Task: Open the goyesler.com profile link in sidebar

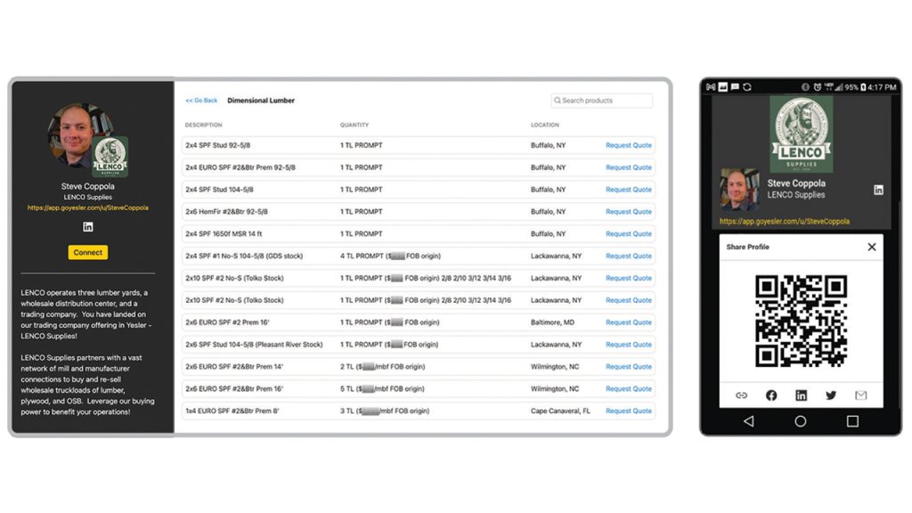Action: (x=88, y=208)
